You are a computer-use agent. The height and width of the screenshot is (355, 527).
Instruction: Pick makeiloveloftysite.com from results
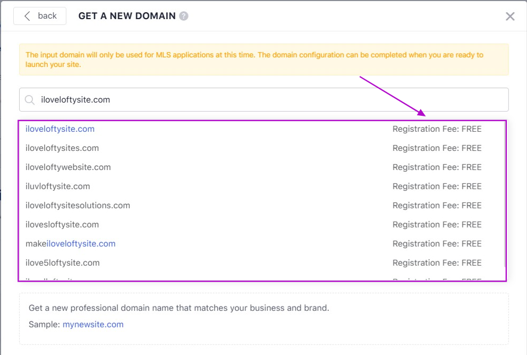click(x=71, y=244)
